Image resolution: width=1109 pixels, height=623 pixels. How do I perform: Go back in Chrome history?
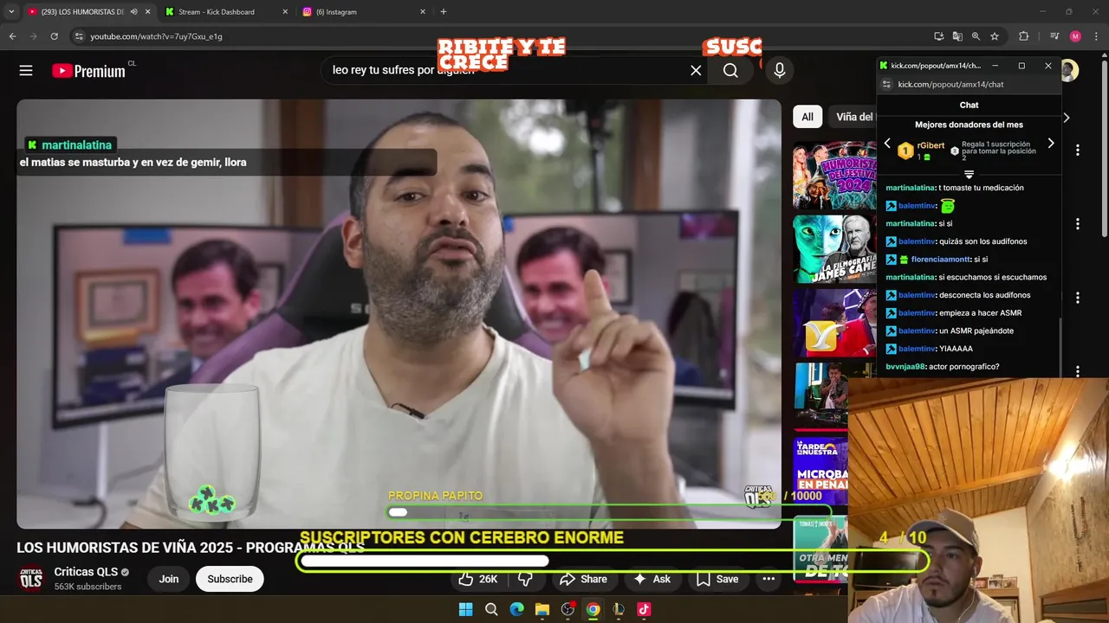click(12, 36)
